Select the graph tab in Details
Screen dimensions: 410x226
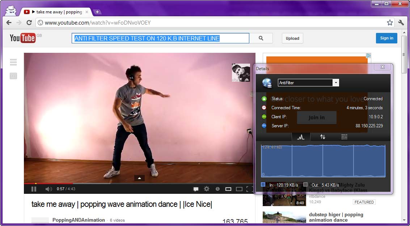(301, 137)
